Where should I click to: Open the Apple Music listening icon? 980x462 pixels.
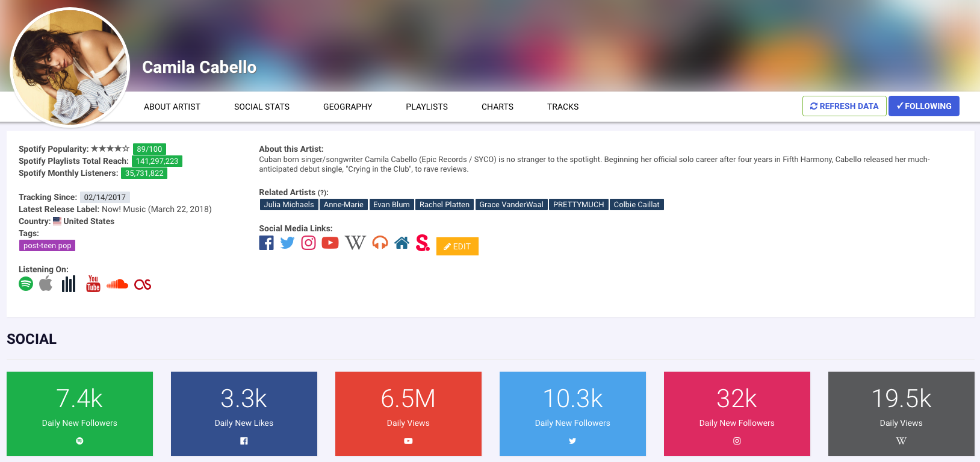46,284
